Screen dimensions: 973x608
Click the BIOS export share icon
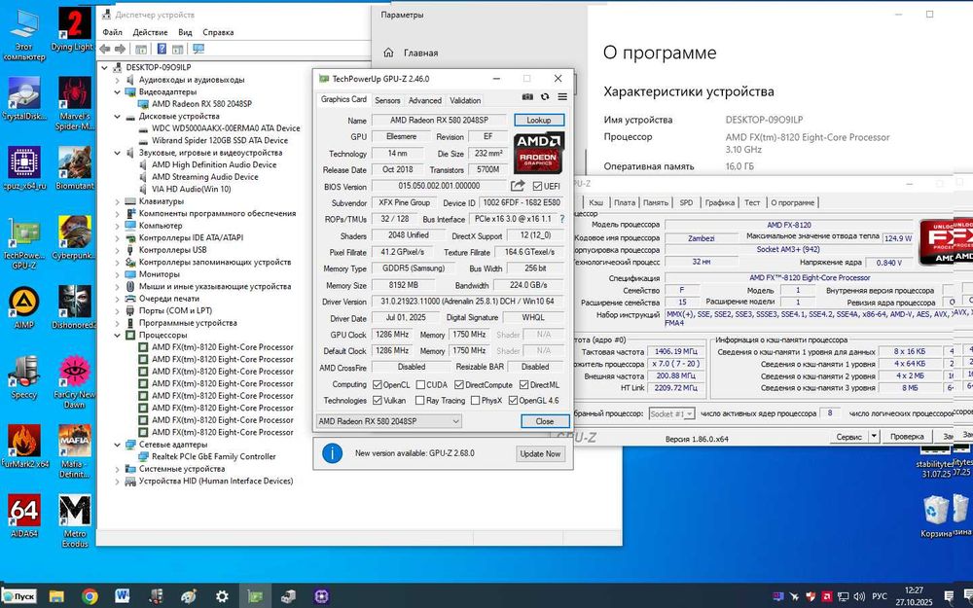pos(518,186)
